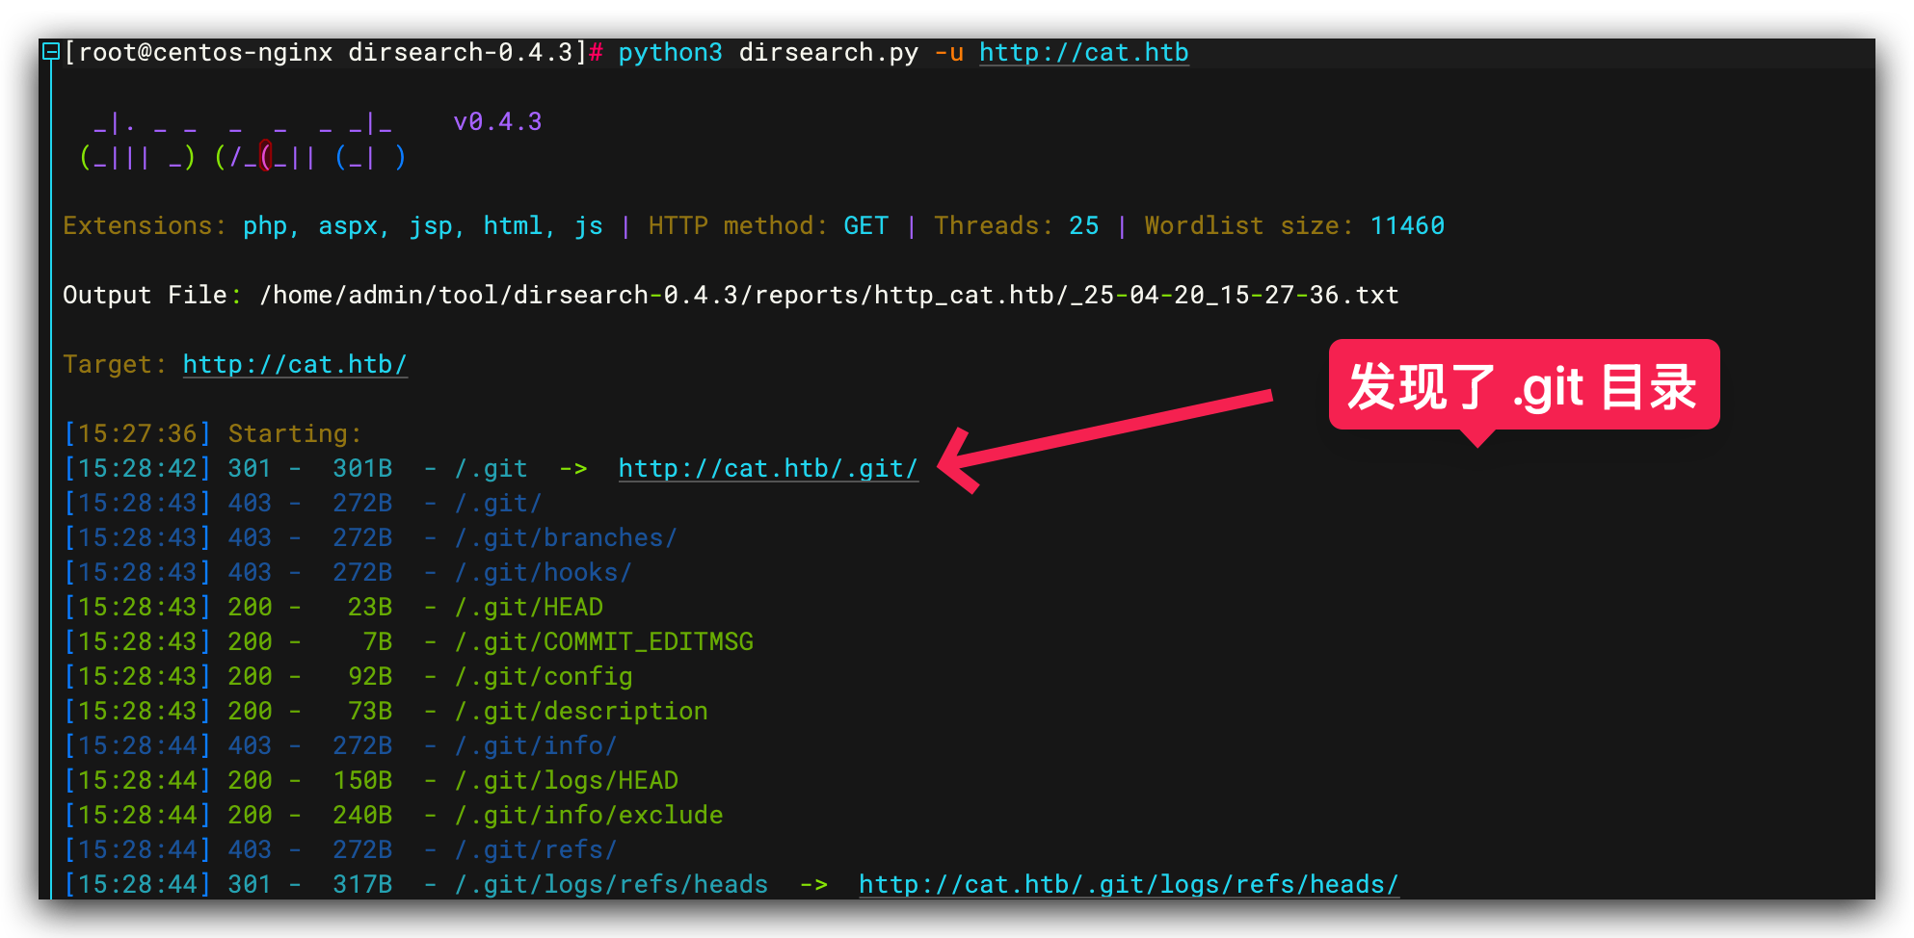Click the output report file path
This screenshot has width=1914, height=938.
click(x=829, y=295)
